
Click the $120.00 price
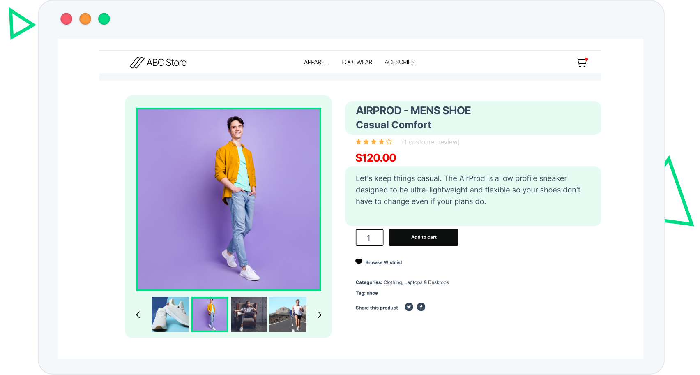(x=375, y=158)
